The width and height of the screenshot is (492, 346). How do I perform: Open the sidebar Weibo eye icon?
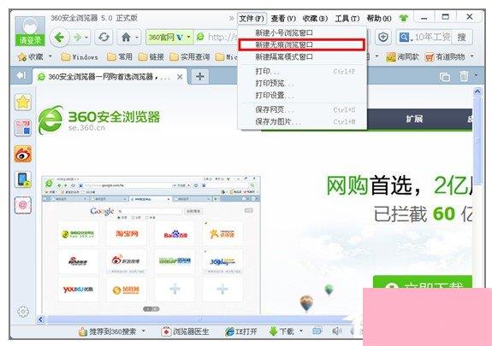23,154
